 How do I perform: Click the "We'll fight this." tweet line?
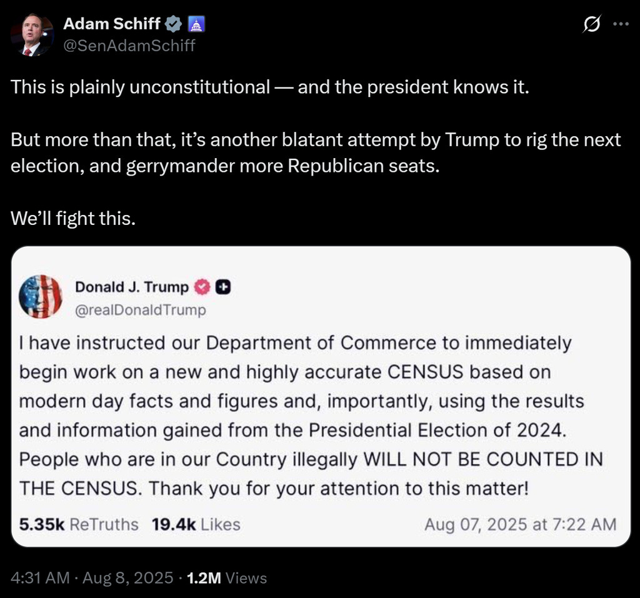[x=73, y=218]
